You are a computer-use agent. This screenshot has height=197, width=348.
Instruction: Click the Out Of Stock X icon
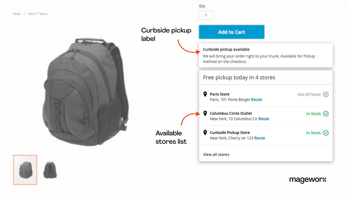point(326,94)
